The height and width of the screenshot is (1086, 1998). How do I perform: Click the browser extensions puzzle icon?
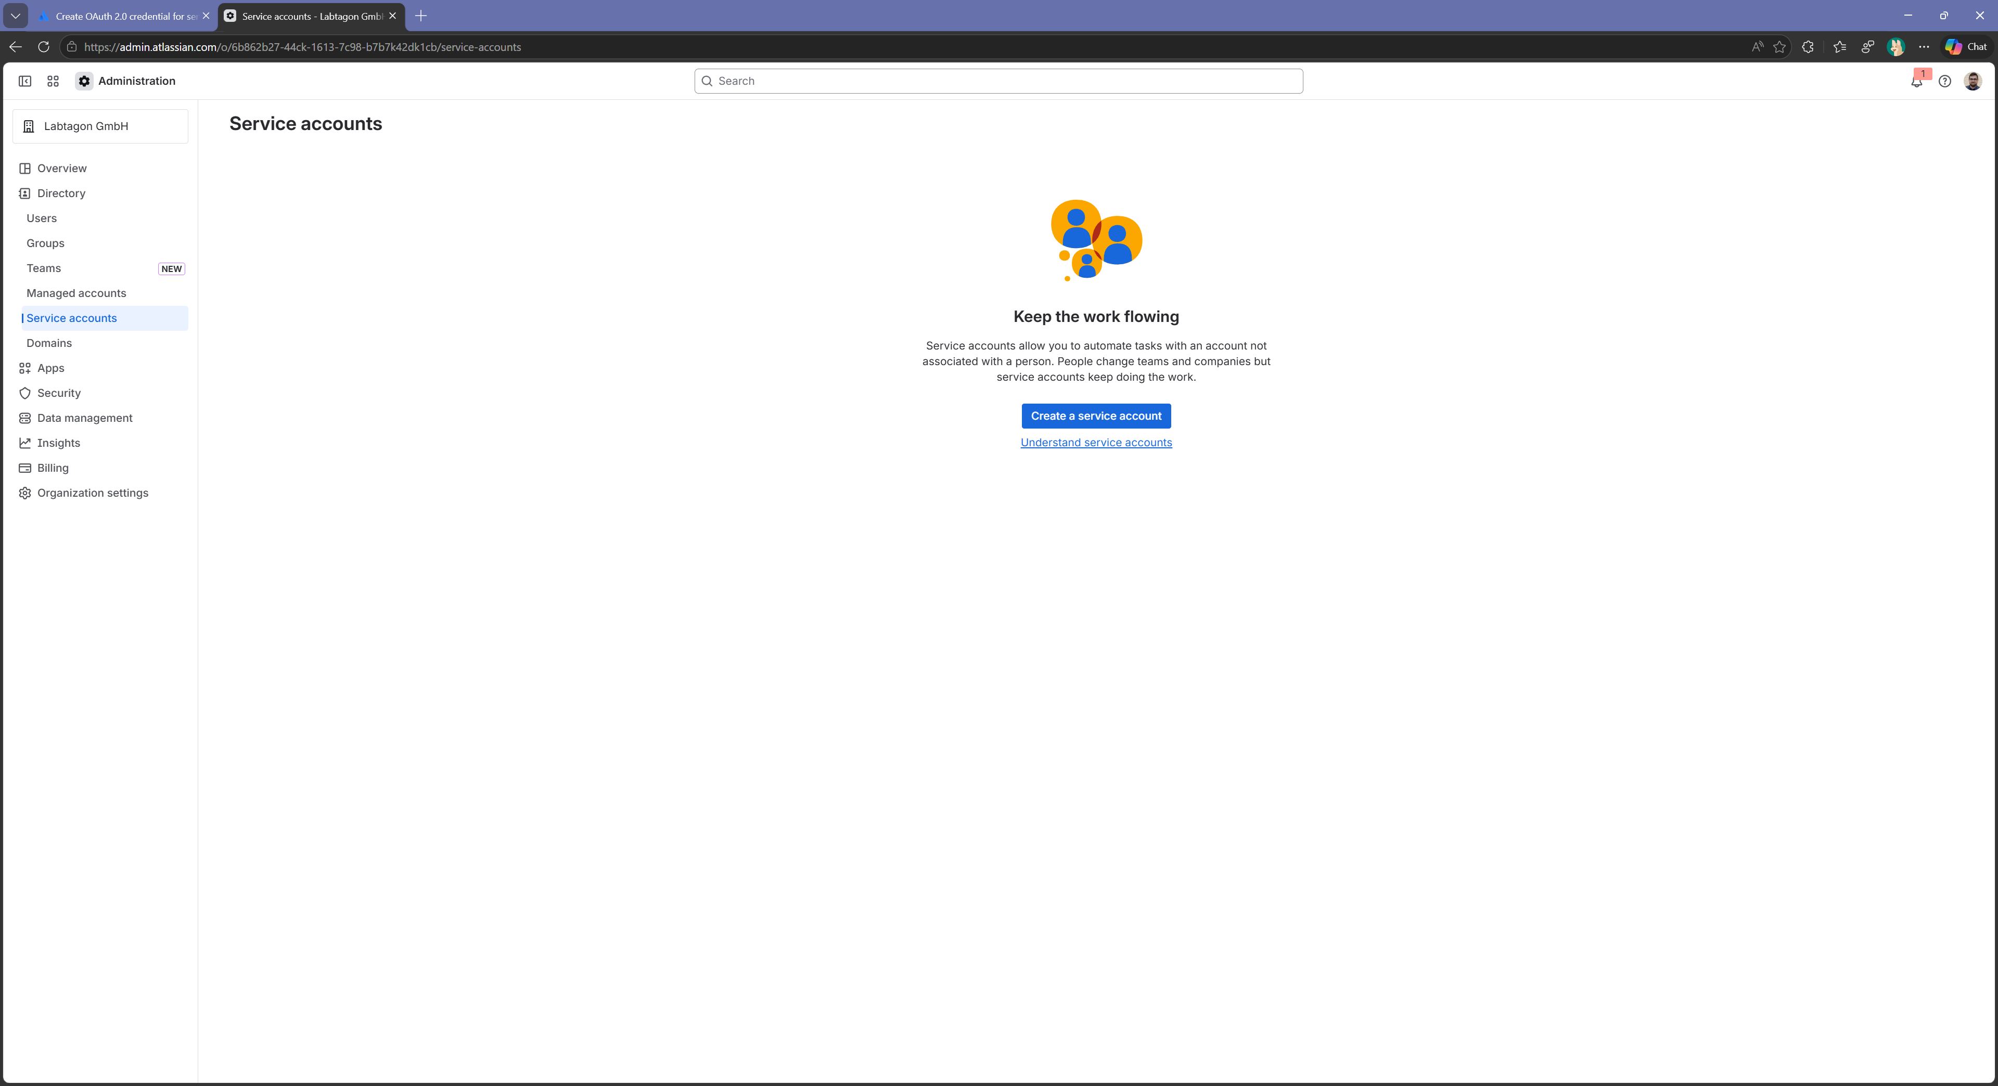1807,47
